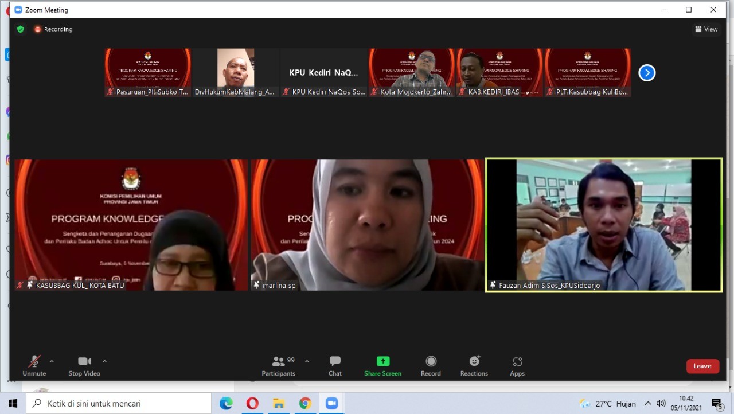Image resolution: width=734 pixels, height=414 pixels.
Task: Select Fauzan Adim speaker video tile
Action: 603,225
